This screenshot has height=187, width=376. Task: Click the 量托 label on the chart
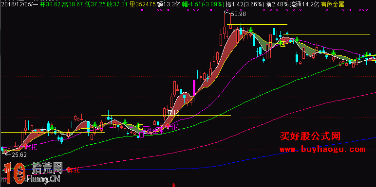tap(173, 113)
